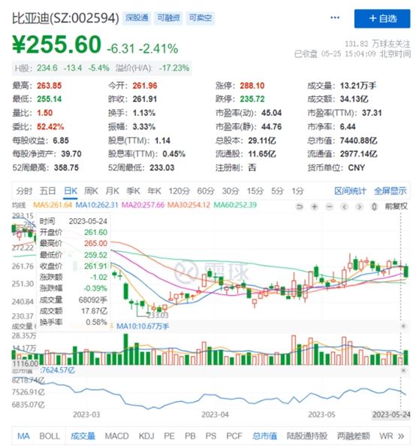
Task: Click the MA10:10.67万手 volume legend
Action: pos(143,326)
